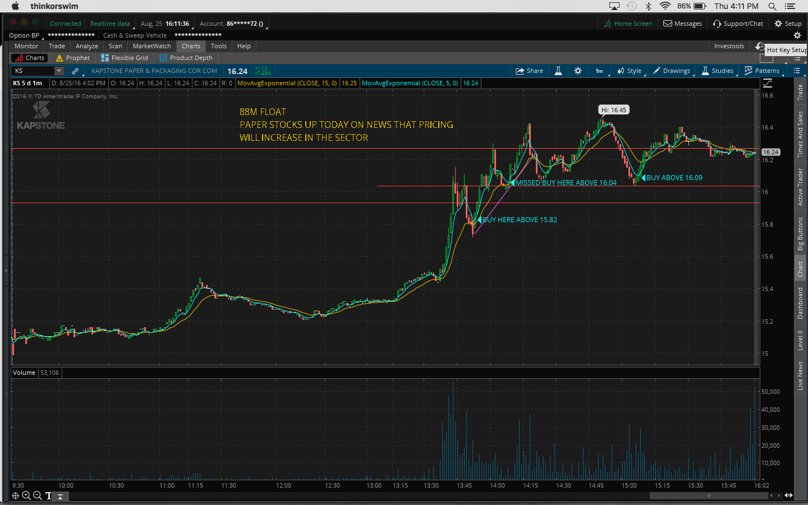
Task: Click the Bluetooth menu bar icon
Action: [x=648, y=6]
